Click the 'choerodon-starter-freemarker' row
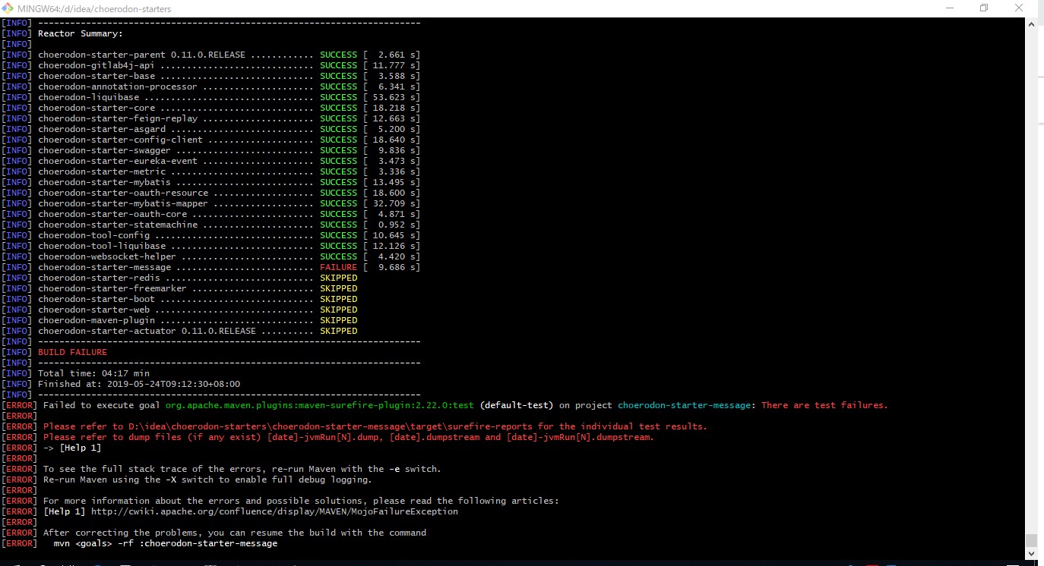Image resolution: width=1044 pixels, height=566 pixels. coord(179,288)
